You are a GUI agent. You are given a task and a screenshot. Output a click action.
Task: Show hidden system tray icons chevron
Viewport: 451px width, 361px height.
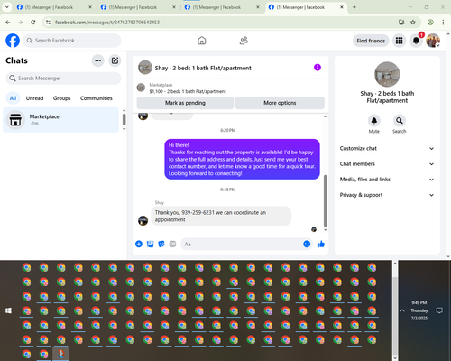402,310
